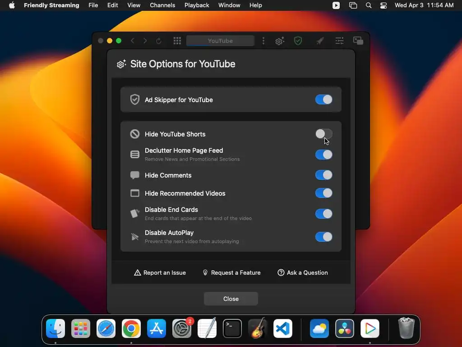
Task: Click the speech bubble icon beside Hide Comments
Action: [x=134, y=175]
